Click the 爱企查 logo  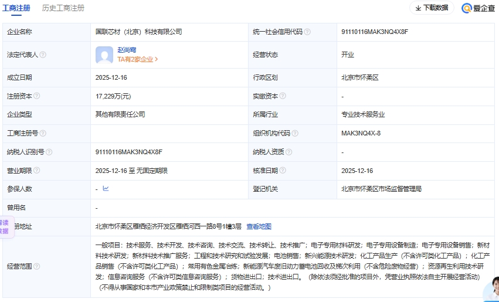[x=478, y=8]
